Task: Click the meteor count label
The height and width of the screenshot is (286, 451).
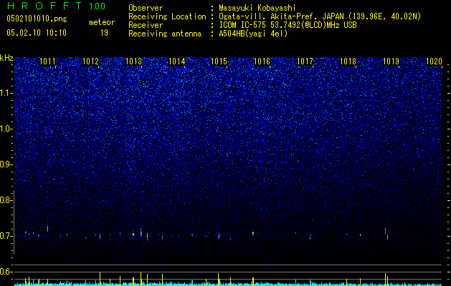Action: tap(102, 22)
